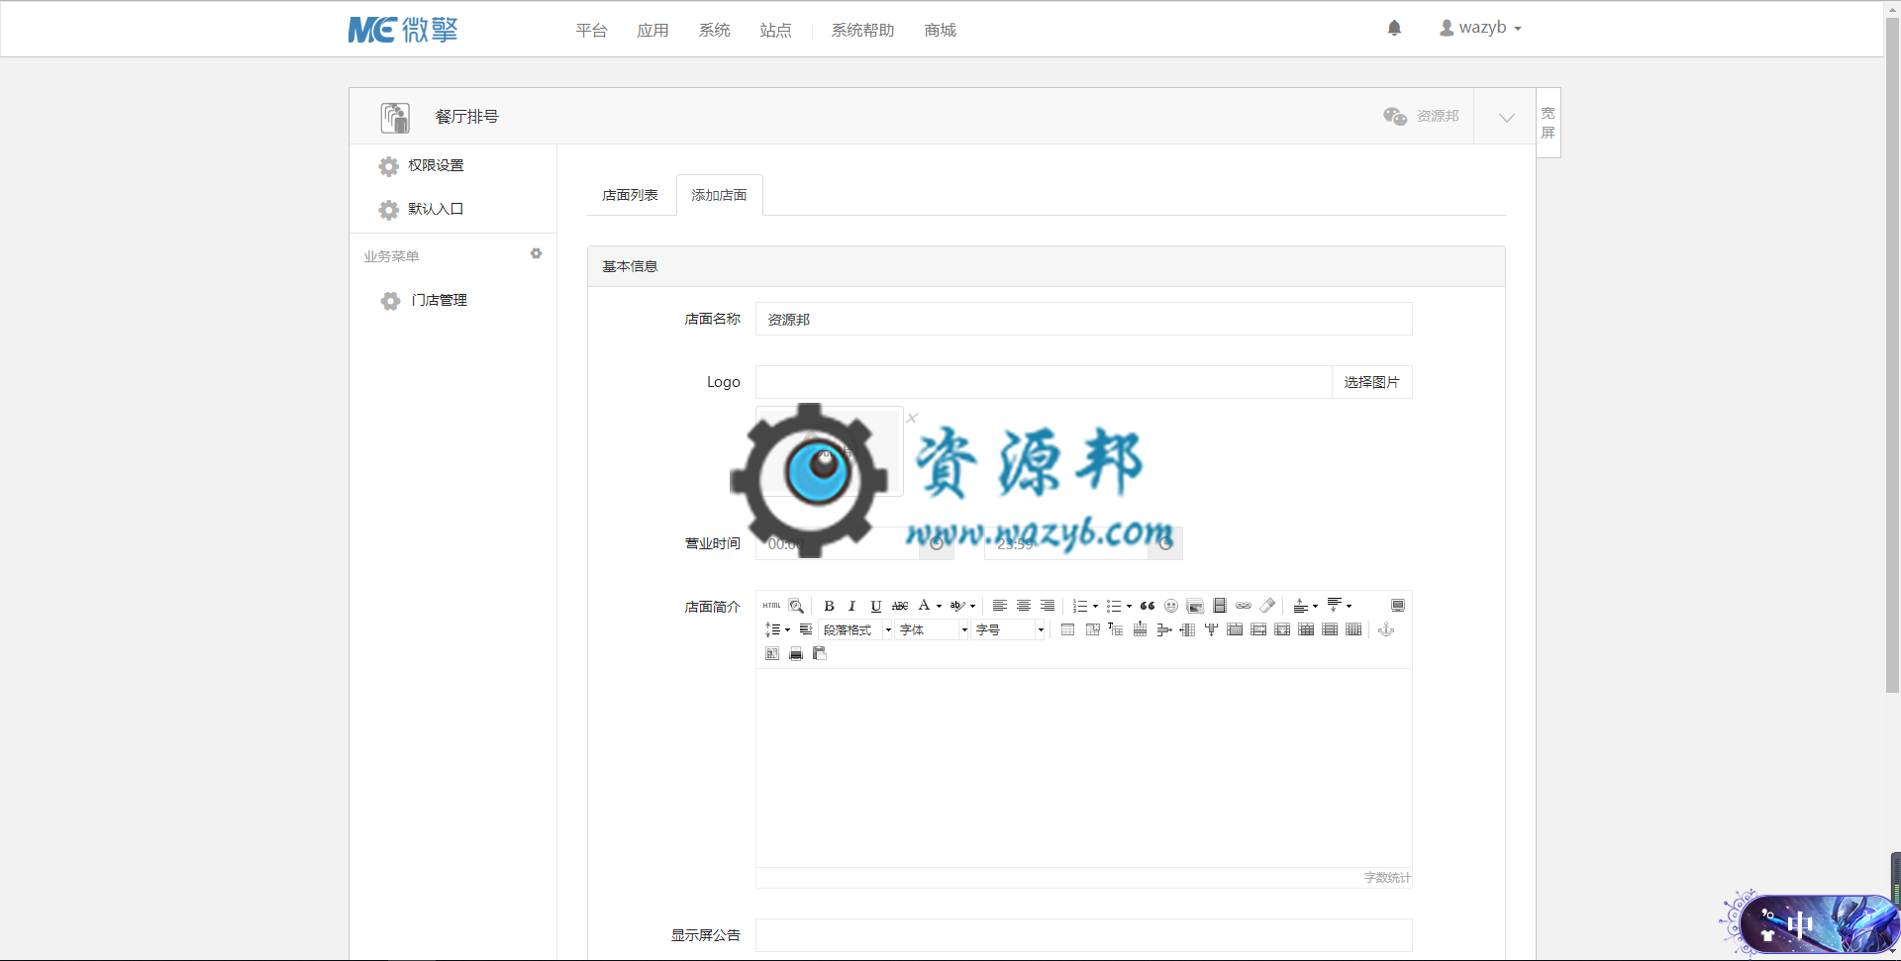Screen dimensions: 1901x961
Task: Align text right in editor
Action: 1048,606
